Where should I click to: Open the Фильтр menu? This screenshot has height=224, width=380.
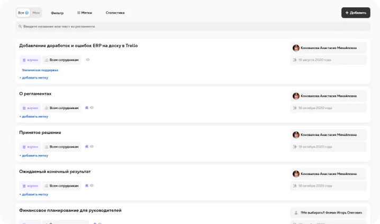point(57,13)
